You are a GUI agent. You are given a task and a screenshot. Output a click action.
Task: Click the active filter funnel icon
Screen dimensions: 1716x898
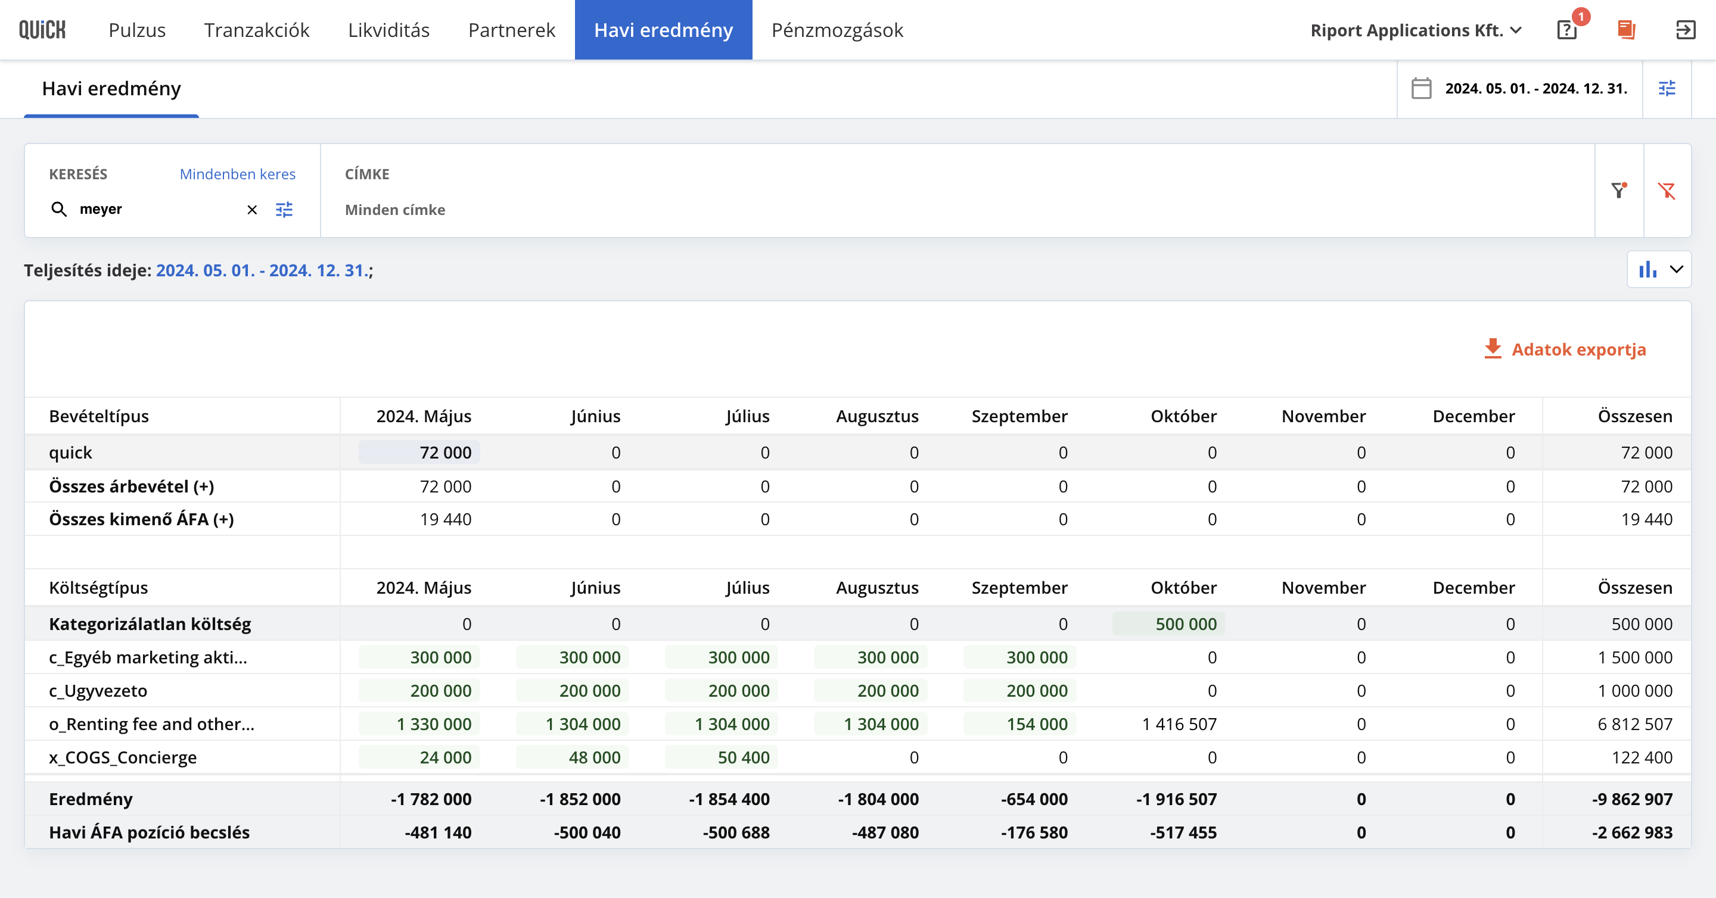pos(1619,191)
